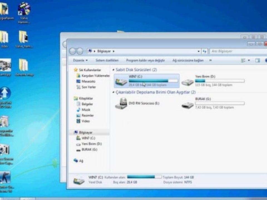Image resolution: width=267 pixels, height=200 pixels.
Task: Open Müzik library
Action: coord(83,110)
